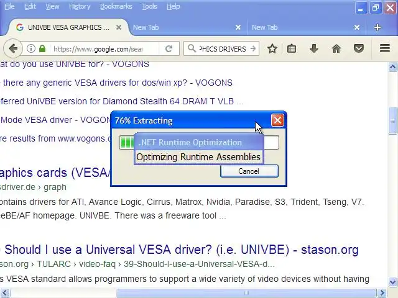Click the go arrow in the search box
The height and width of the screenshot is (298, 398).
point(253,48)
